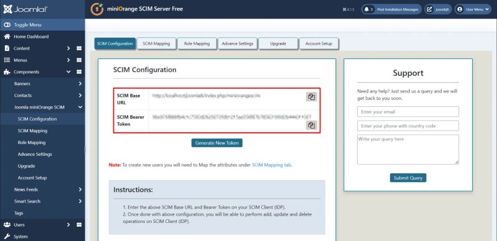The image size is (497, 241).
Task: Open Post Installation Messages notifications
Action: [391, 9]
